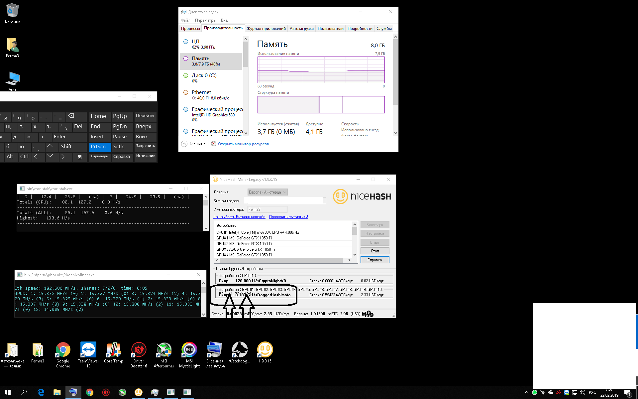Select Память in Task Manager performance sidebar
Screen dimensions: 638x399
tap(211, 61)
